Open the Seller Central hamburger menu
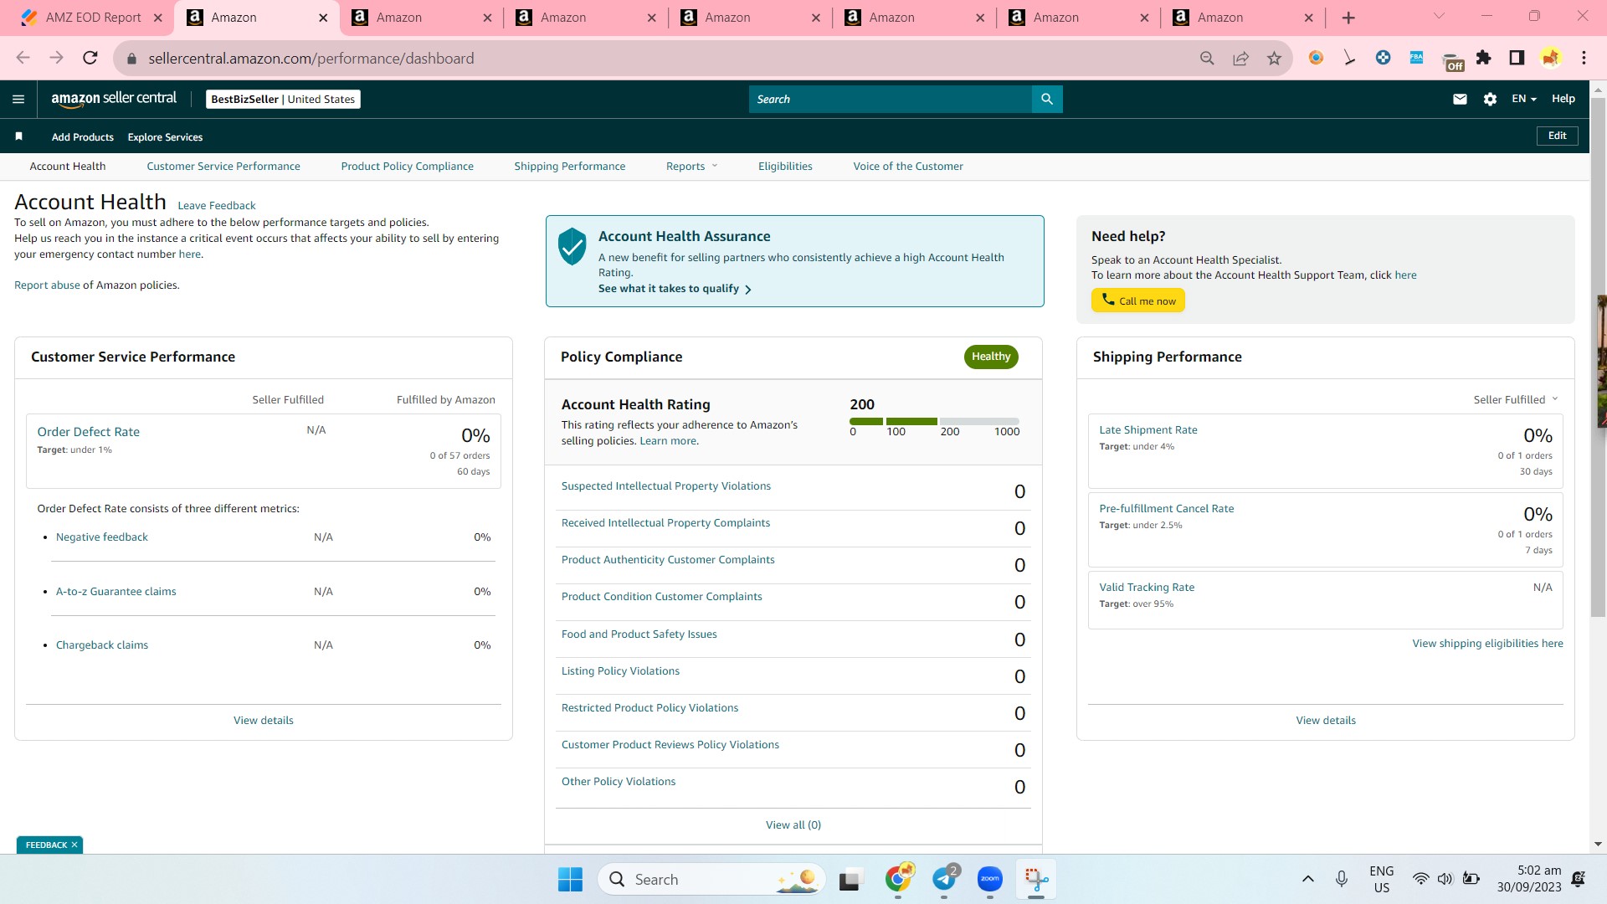Image resolution: width=1607 pixels, height=904 pixels. 18,99
